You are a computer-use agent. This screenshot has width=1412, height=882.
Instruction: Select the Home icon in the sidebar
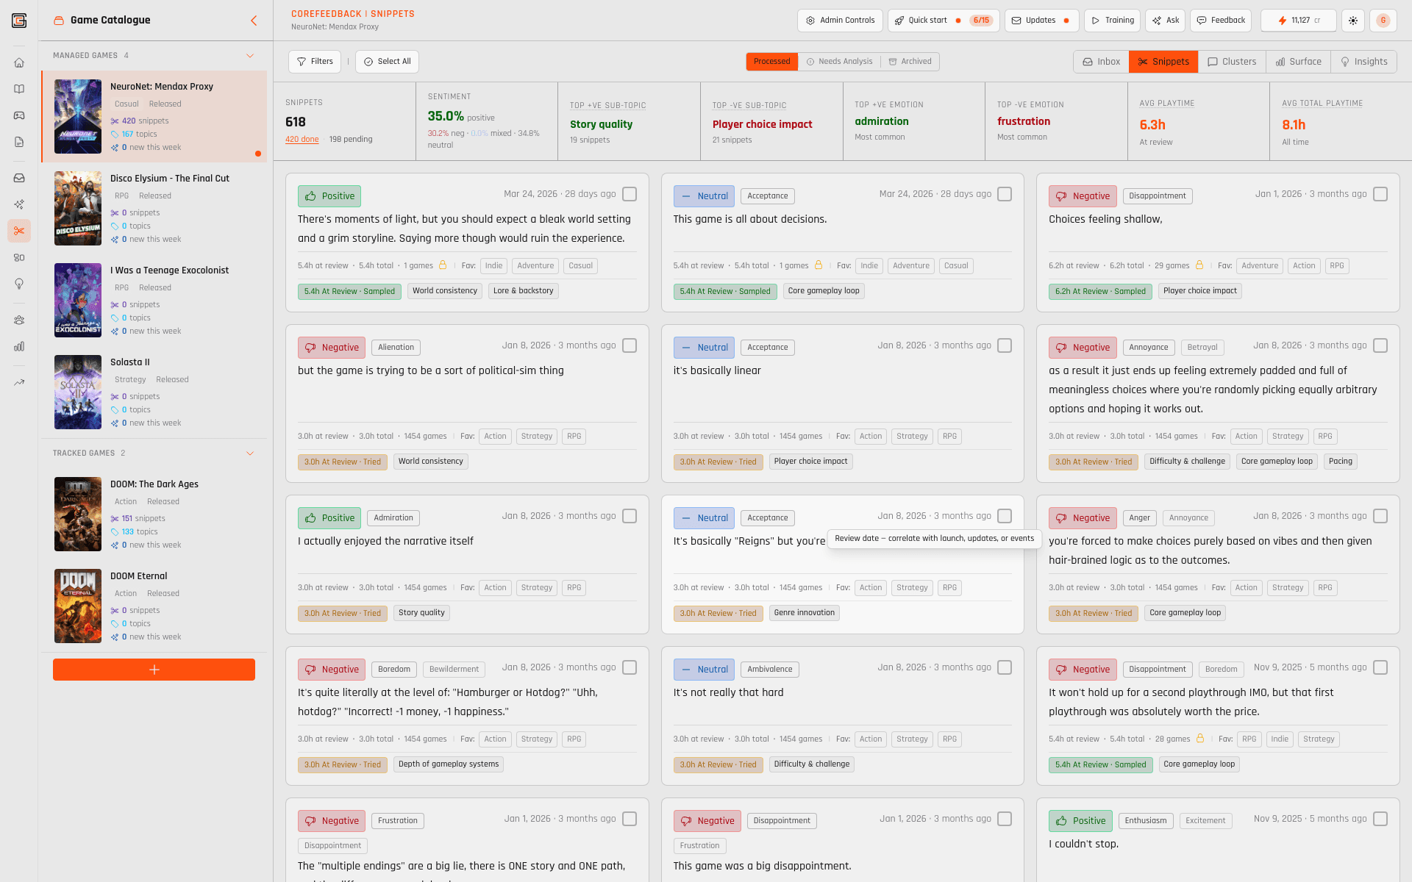coord(19,63)
